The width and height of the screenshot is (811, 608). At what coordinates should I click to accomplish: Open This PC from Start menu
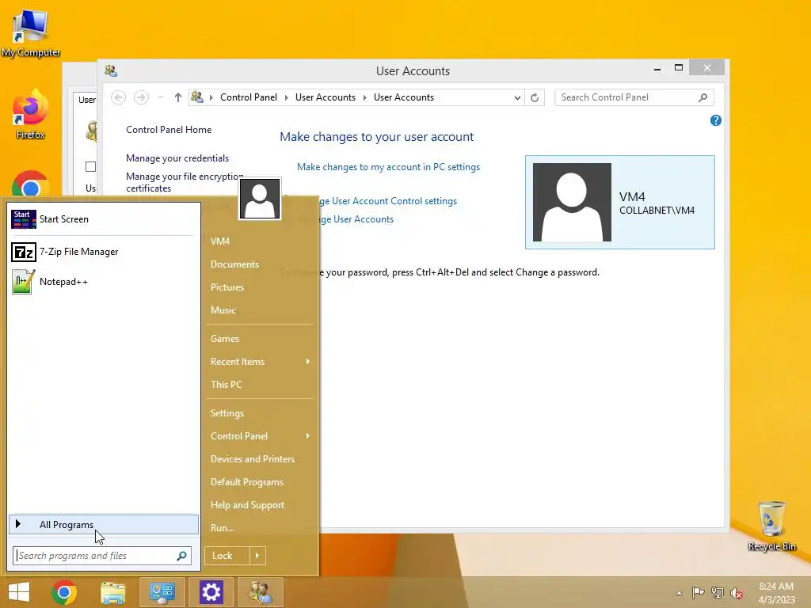227,385
